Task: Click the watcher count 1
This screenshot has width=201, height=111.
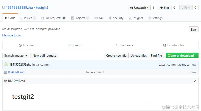Action: 153,8
